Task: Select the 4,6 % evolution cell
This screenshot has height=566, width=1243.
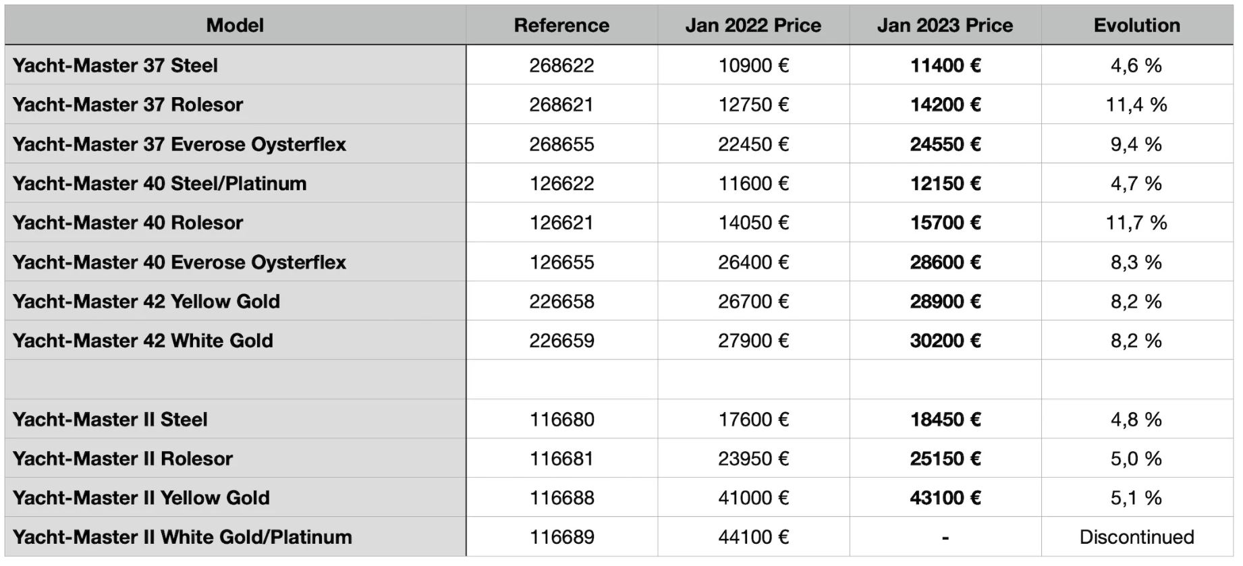Action: 1136,65
